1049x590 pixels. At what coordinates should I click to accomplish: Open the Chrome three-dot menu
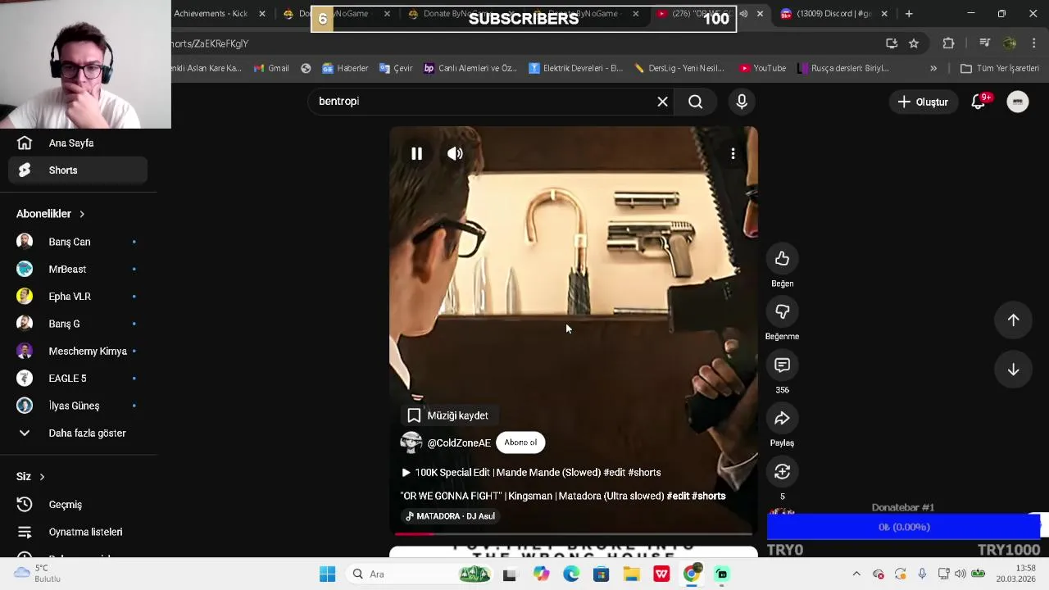1034,43
